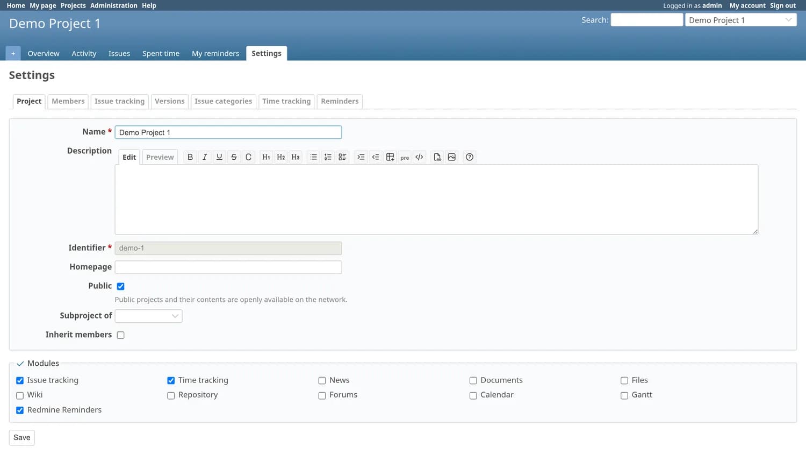806x454 pixels.
Task: Open the plus new-object menu
Action: point(13,53)
